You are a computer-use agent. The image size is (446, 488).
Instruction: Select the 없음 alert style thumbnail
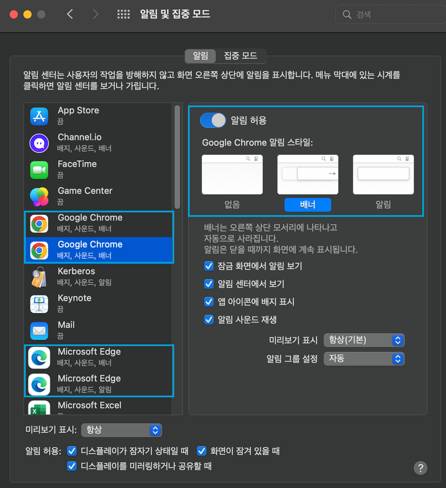click(232, 175)
